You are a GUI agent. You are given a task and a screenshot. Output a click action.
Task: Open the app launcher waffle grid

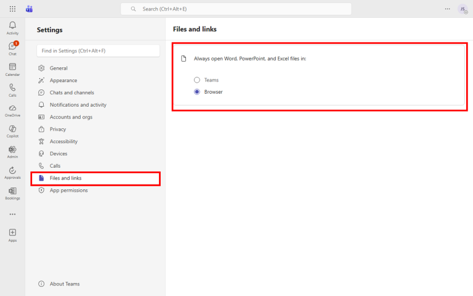(x=12, y=9)
